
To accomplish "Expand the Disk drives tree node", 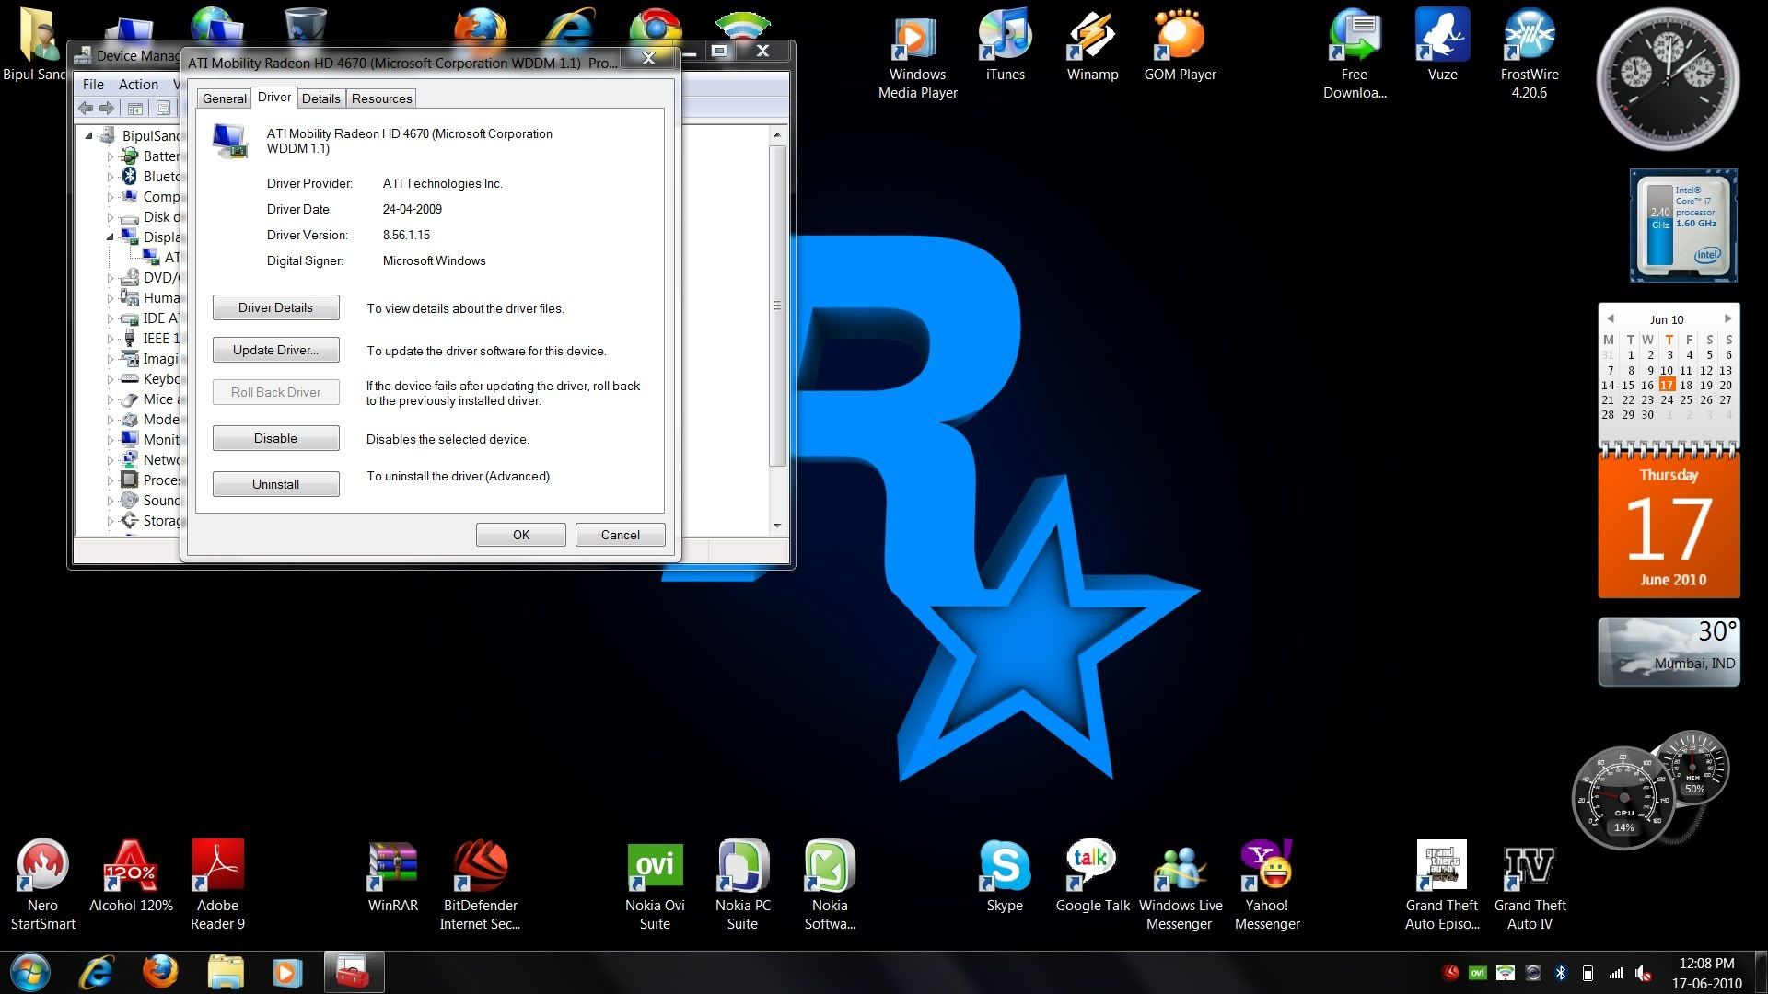I will [110, 217].
